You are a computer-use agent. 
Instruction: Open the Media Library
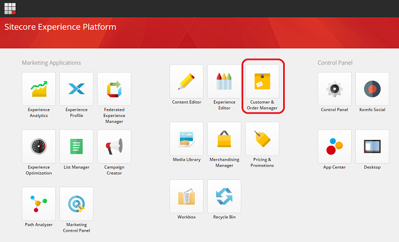coord(186,139)
